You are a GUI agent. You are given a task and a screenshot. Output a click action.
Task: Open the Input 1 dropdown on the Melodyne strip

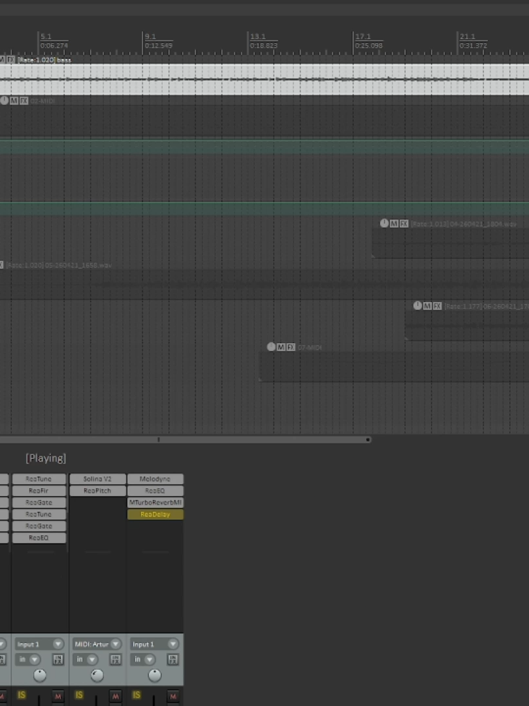point(155,645)
